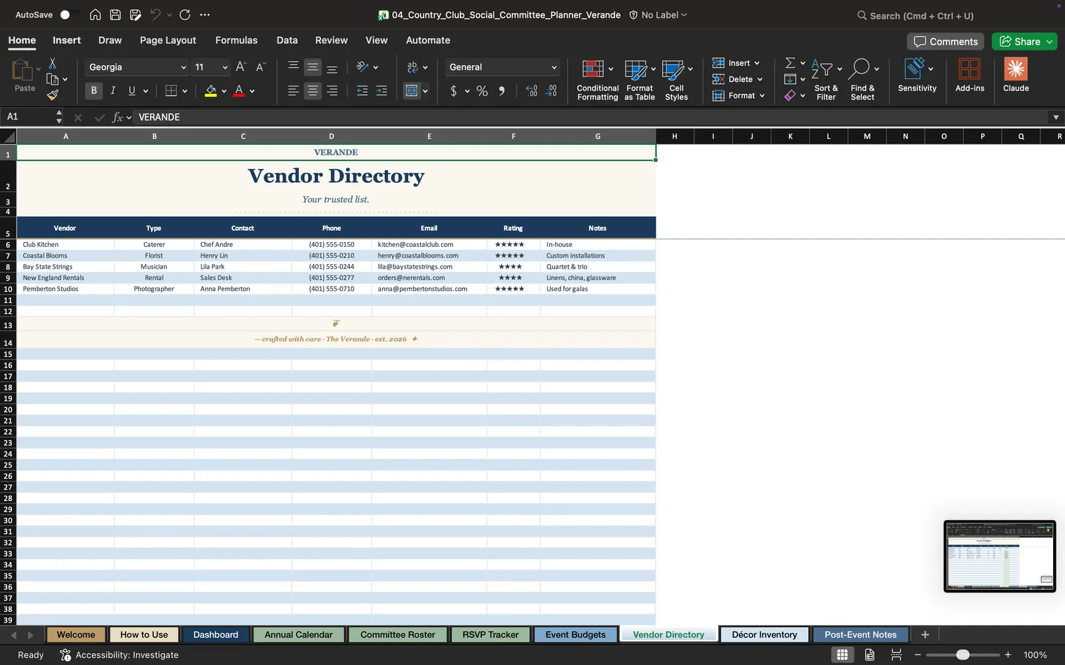Toggle Wrap Text button

(412, 66)
